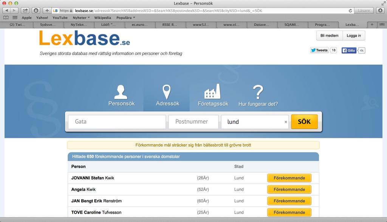Viewport: 387px width, 222px height.
Task: Toggle full screen with top-right arrows icon
Action: (383, 3)
